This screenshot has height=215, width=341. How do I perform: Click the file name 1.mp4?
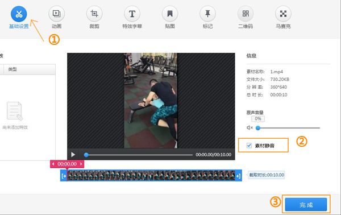click(277, 72)
